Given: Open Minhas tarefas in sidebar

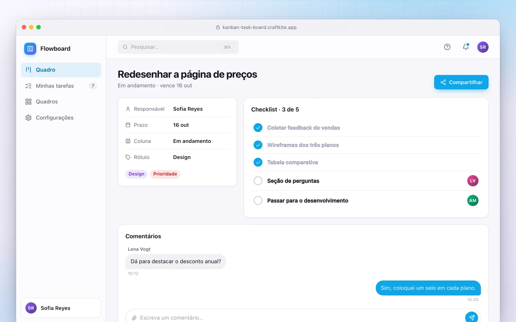Looking at the screenshot, I should tap(61, 86).
